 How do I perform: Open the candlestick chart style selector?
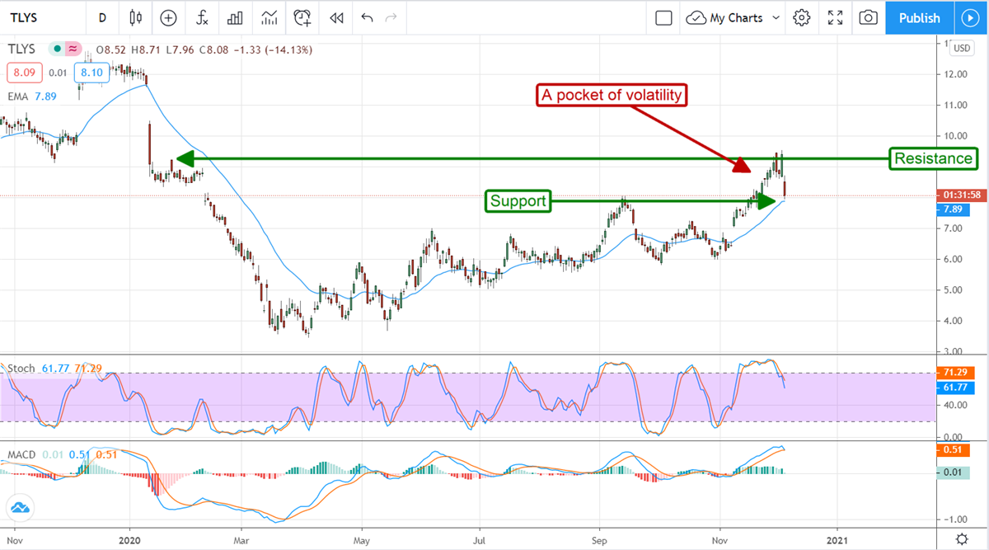[x=136, y=17]
